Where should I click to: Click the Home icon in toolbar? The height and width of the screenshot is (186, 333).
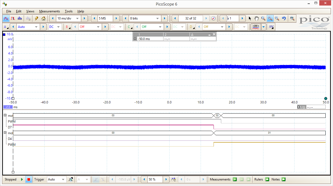pyautogui.click(x=44, y=18)
